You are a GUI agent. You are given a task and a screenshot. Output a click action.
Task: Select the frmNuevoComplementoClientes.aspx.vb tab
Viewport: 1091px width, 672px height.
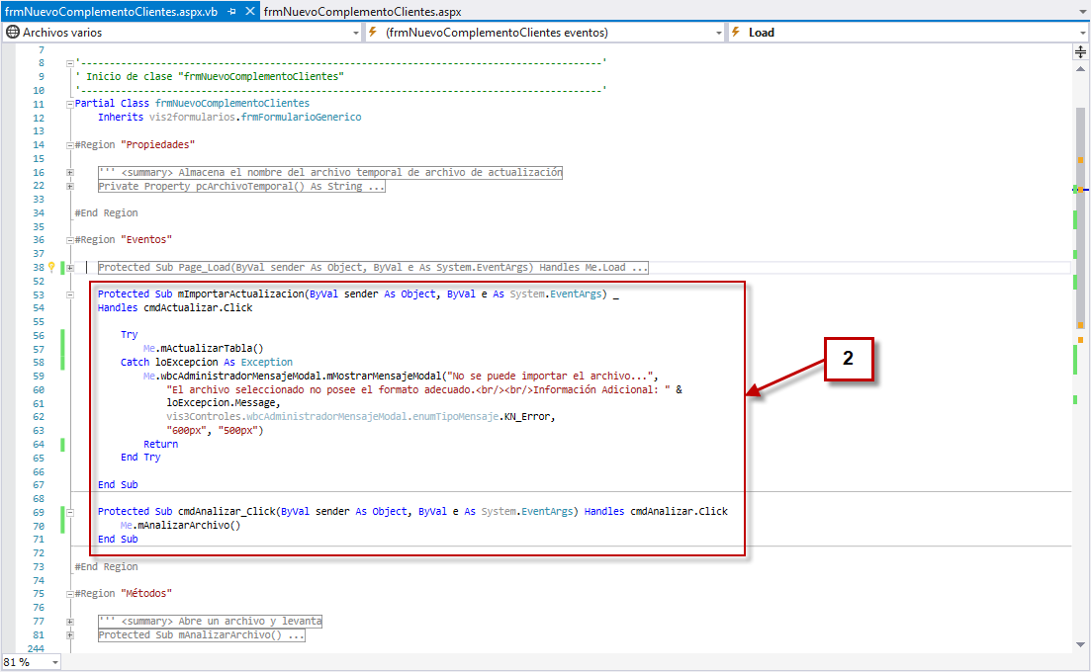click(x=111, y=12)
